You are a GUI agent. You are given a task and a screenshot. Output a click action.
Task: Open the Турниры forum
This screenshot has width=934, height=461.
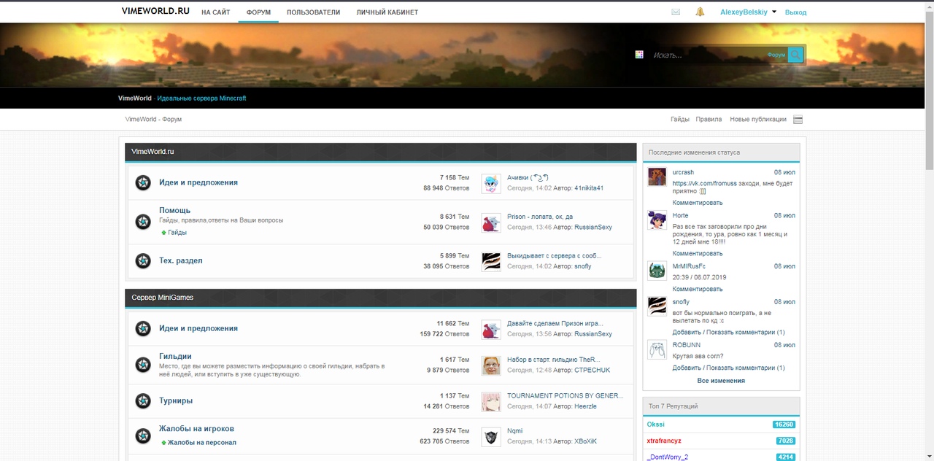tap(176, 400)
